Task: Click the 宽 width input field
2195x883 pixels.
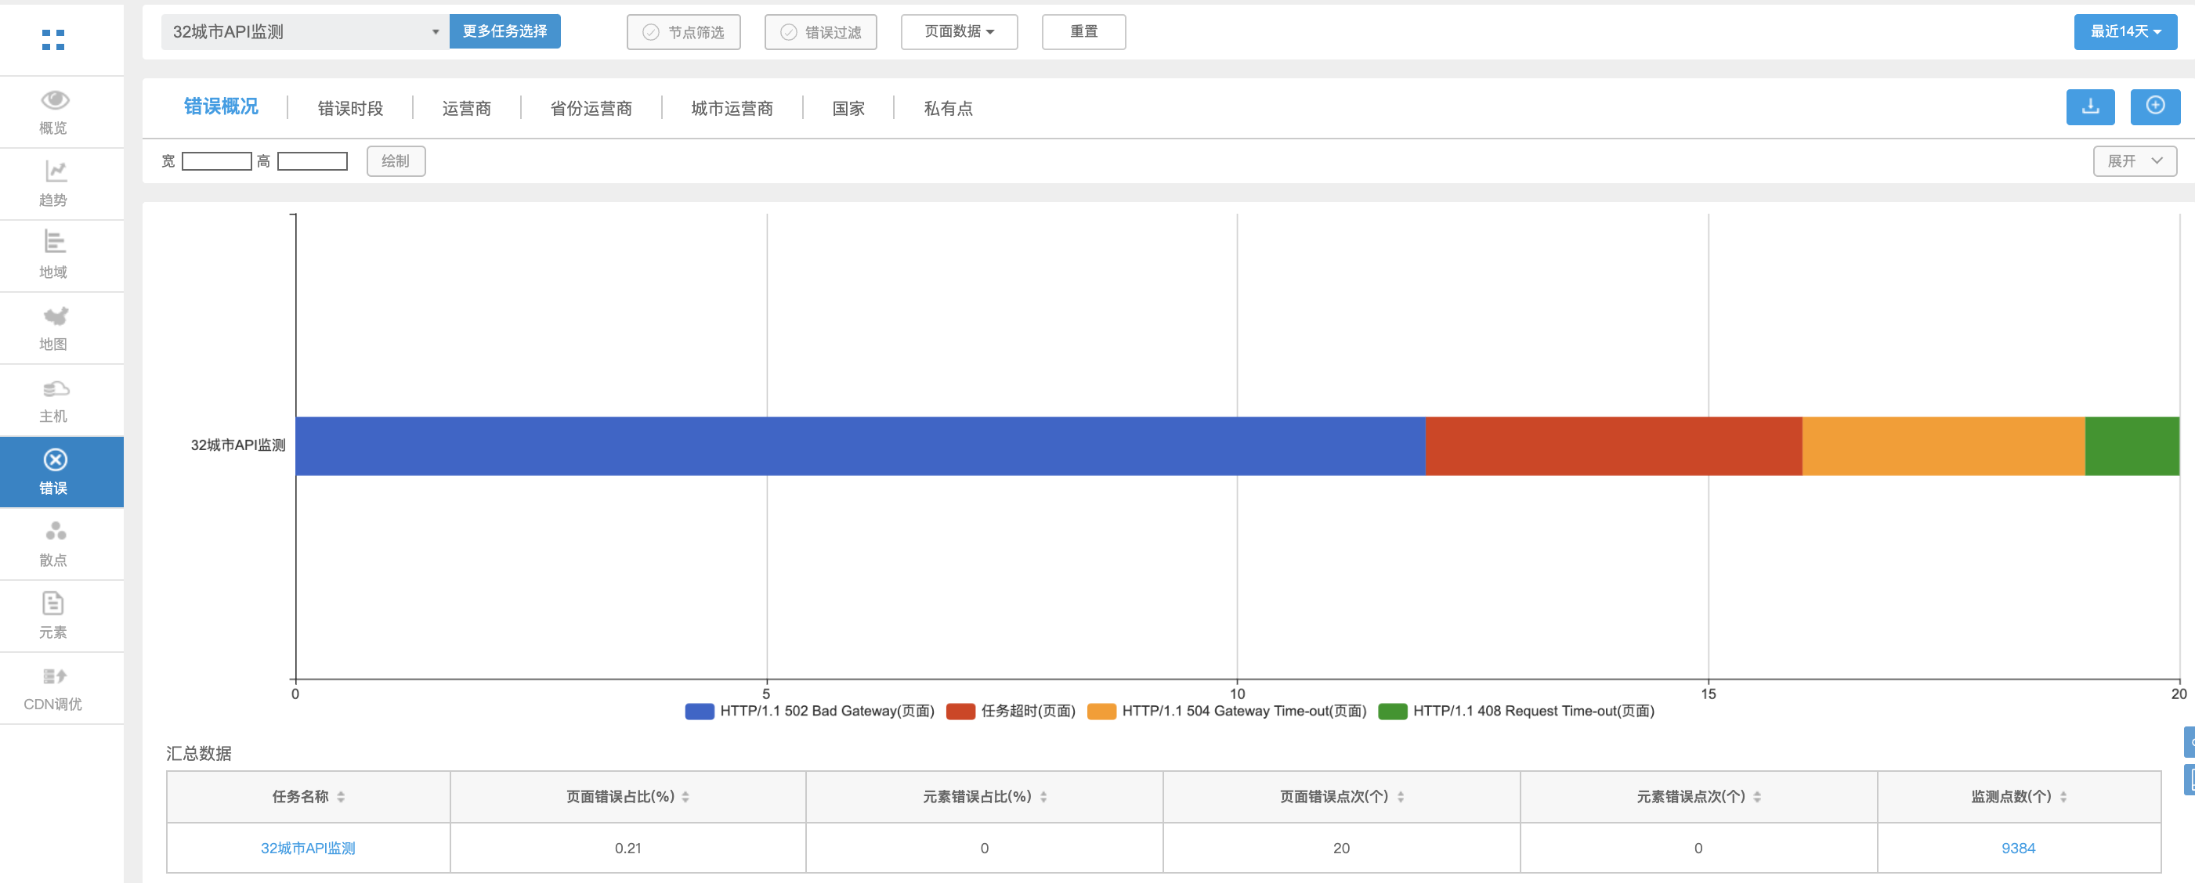Action: 216,162
